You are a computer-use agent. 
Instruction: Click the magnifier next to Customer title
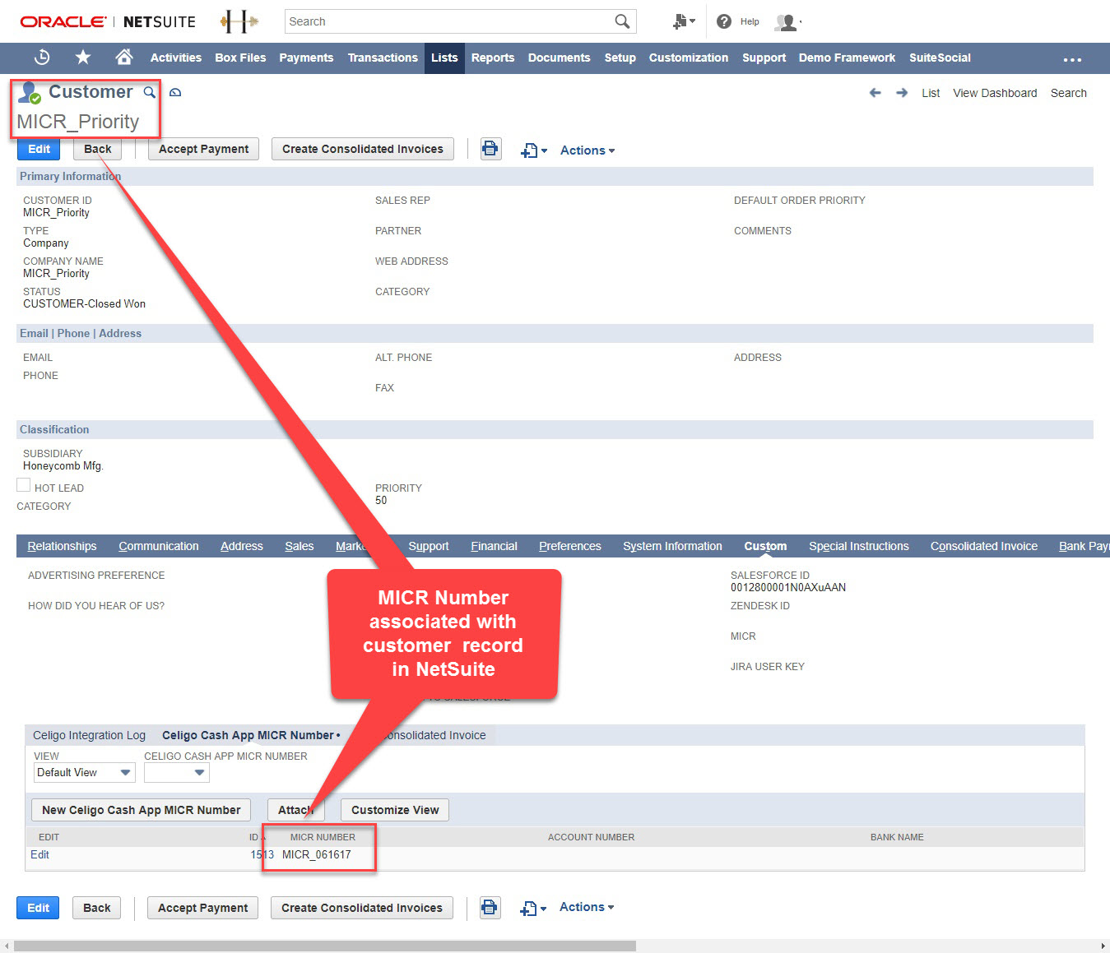coord(149,92)
